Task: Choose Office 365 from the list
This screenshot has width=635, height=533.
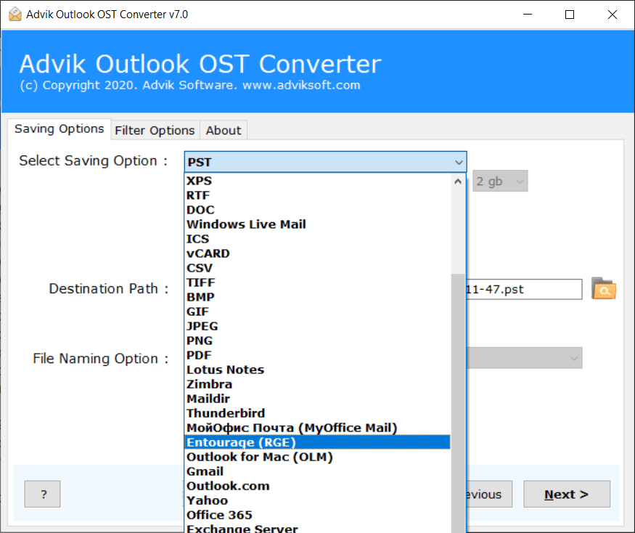Action: coord(318,515)
